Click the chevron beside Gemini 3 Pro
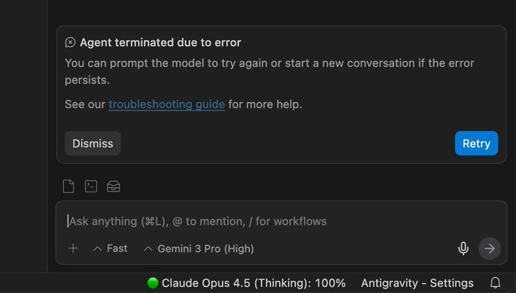This screenshot has width=516, height=293. pos(148,249)
